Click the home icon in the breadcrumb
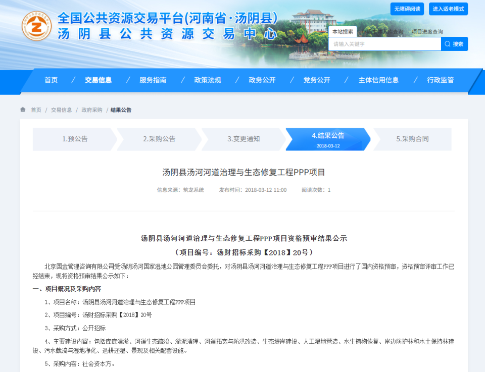 click(22, 110)
